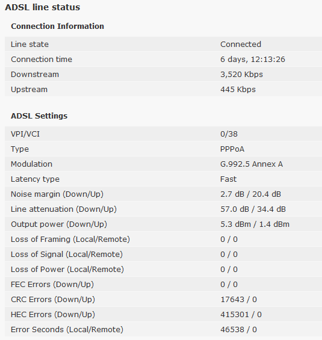Select the PPPoA type value
Viewport: 322px width, 340px height.
(232, 149)
